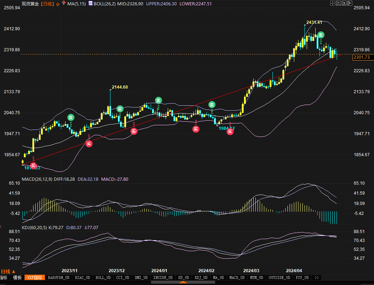This screenshot has width=374, height=285.
Task: Click the orange circle icon beside 日线 title
Action: click(58, 4)
